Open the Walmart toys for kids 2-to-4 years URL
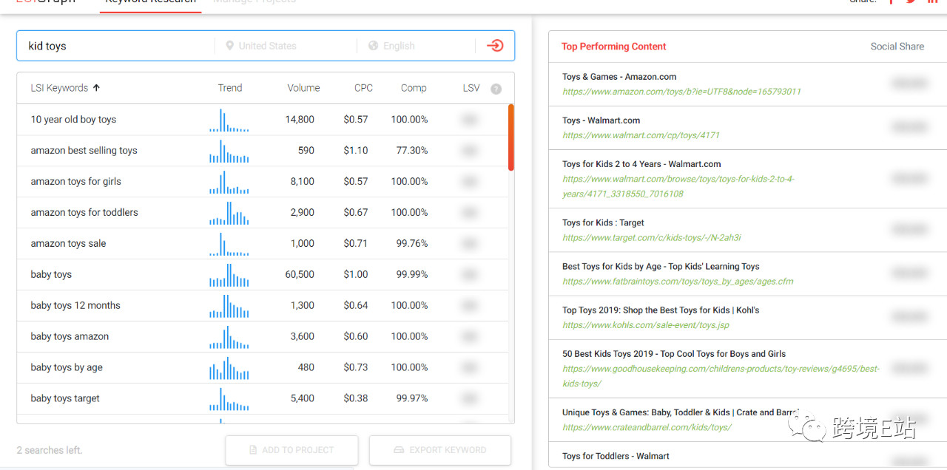 (678, 186)
